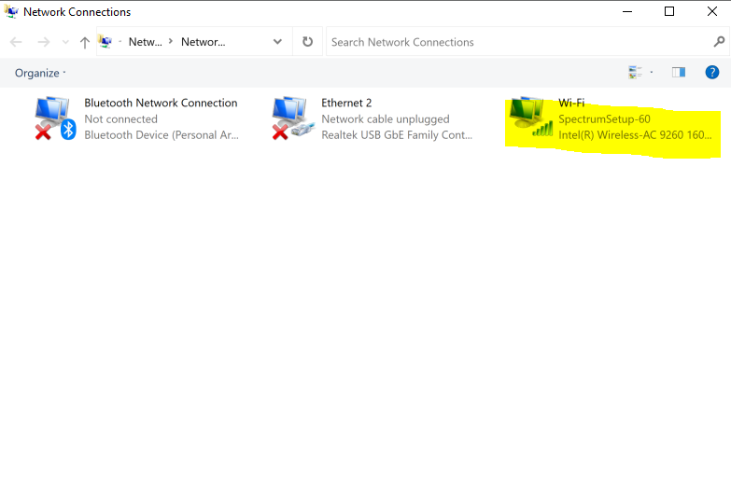Select the Wi-Fi adapter icon
This screenshot has width=731, height=500.
531,118
